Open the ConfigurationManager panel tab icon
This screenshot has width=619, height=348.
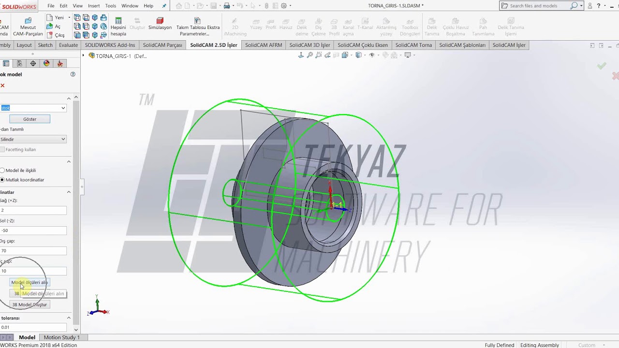click(19, 63)
